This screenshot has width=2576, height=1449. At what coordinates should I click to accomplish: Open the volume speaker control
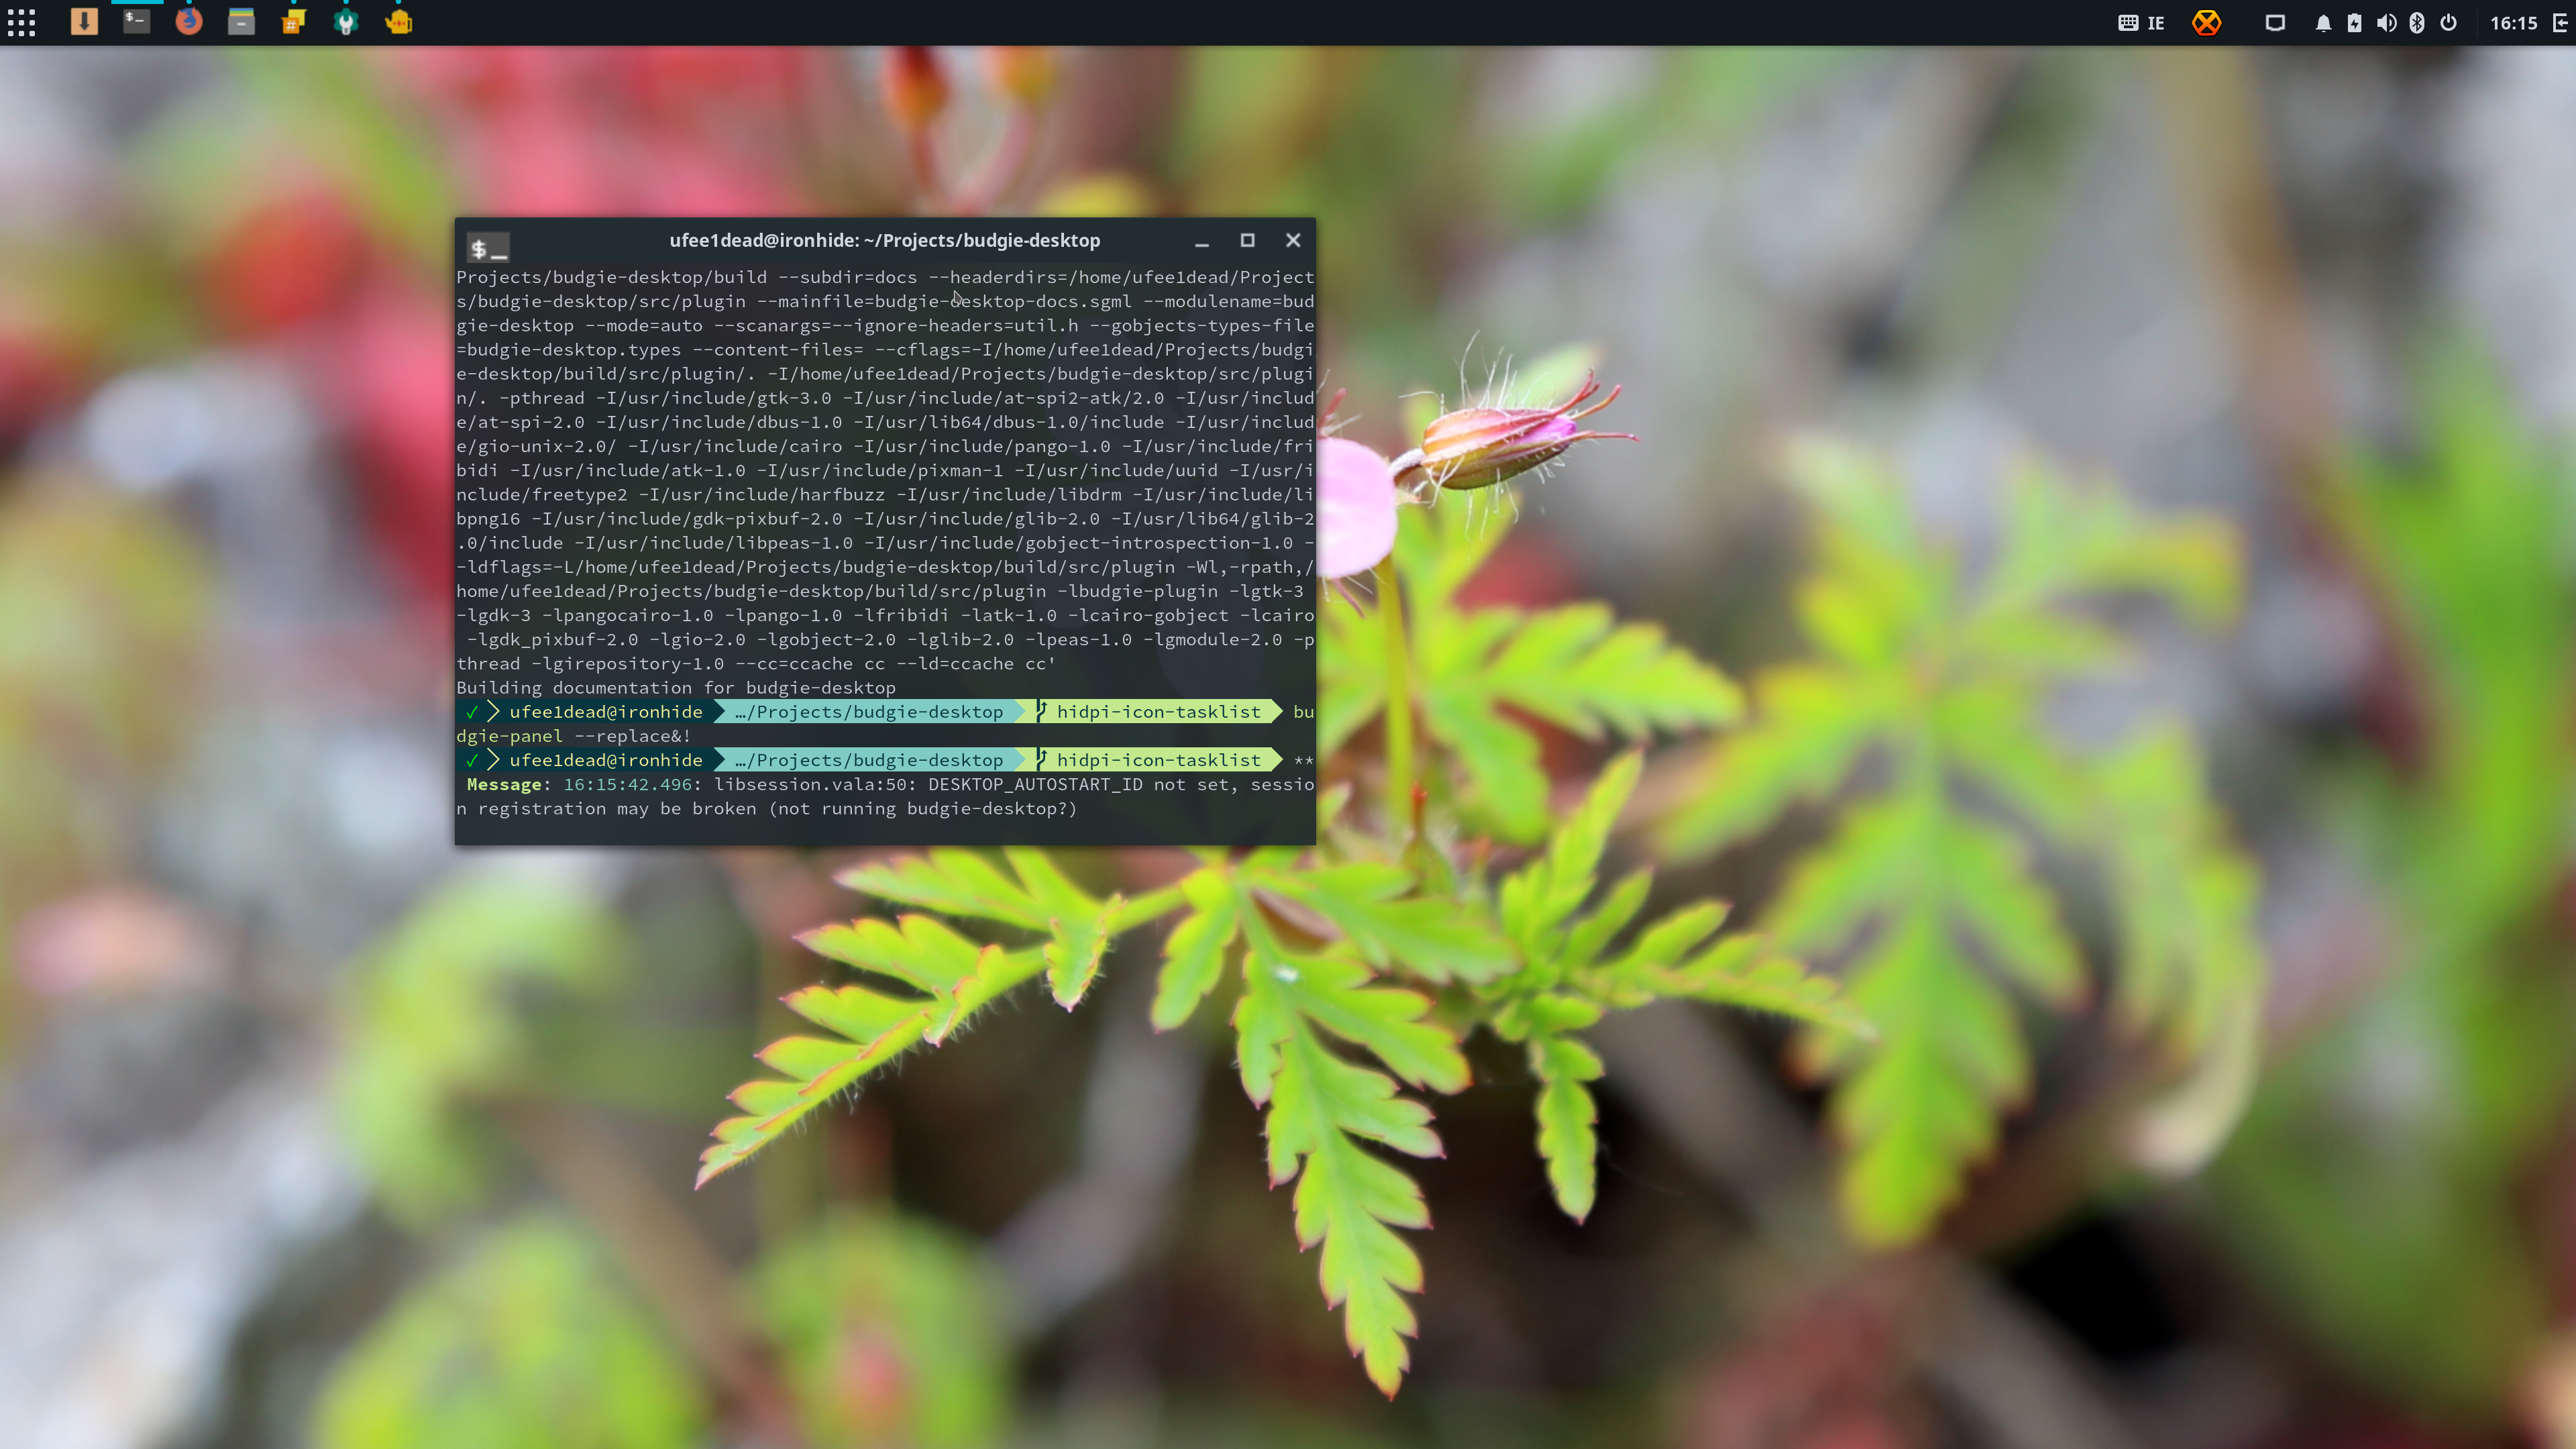click(x=2386, y=23)
